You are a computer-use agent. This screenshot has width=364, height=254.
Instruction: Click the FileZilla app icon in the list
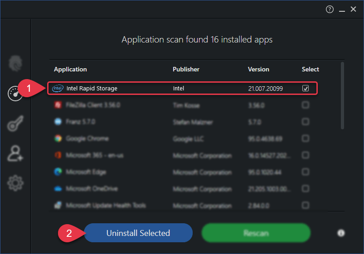pos(58,105)
